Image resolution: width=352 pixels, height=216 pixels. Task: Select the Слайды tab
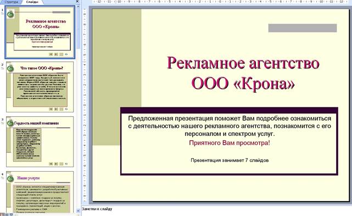(32, 2)
